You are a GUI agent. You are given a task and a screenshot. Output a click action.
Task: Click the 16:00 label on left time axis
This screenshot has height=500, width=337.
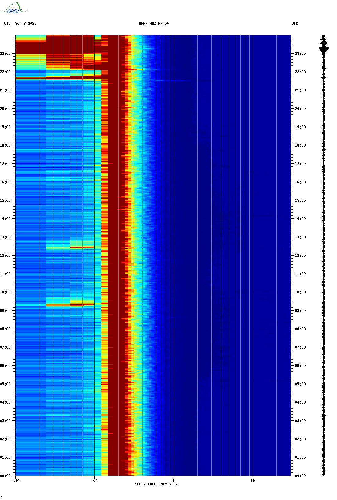(x=5, y=182)
